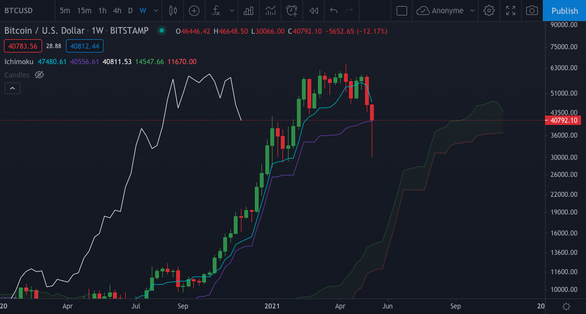Click the 10000.00 price axis label
The image size is (586, 314).
564,290
